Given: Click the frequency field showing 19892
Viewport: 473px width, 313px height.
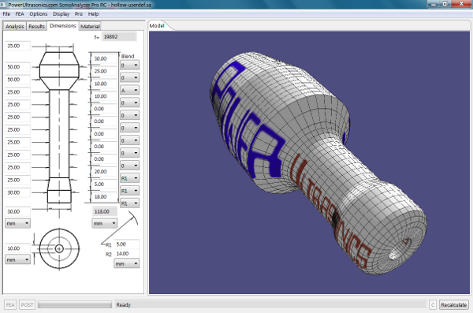Looking at the screenshot, I should (119, 36).
